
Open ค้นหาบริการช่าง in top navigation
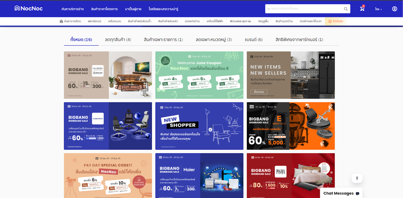pos(72,9)
